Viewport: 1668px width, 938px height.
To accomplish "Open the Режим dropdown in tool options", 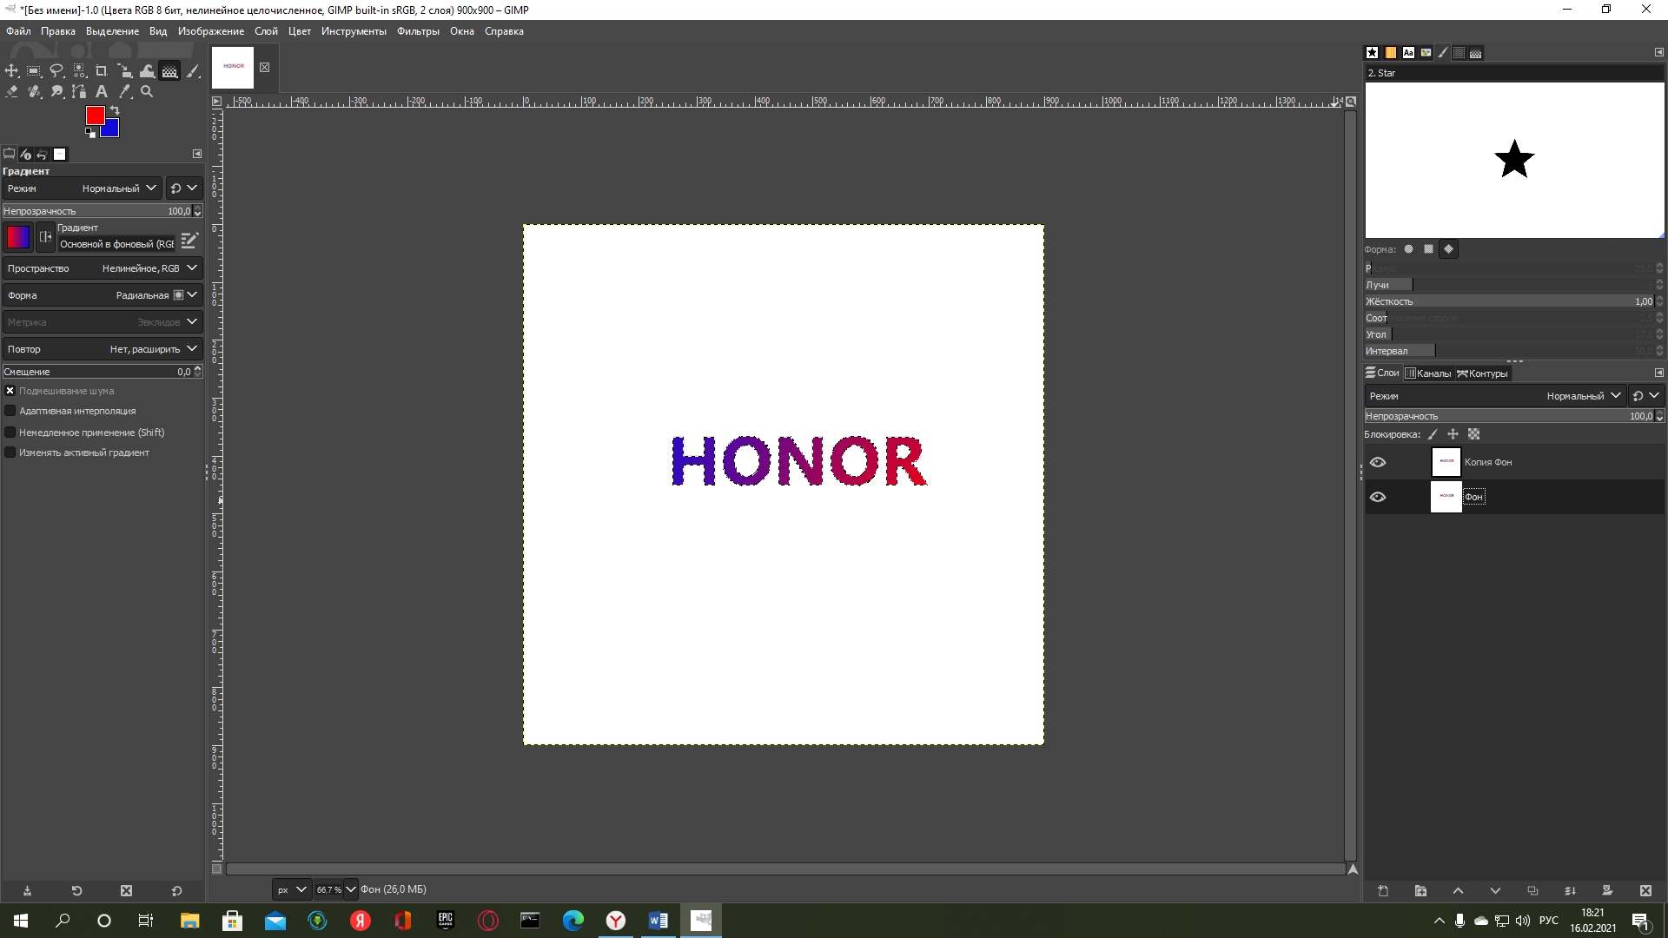I will coord(83,188).
